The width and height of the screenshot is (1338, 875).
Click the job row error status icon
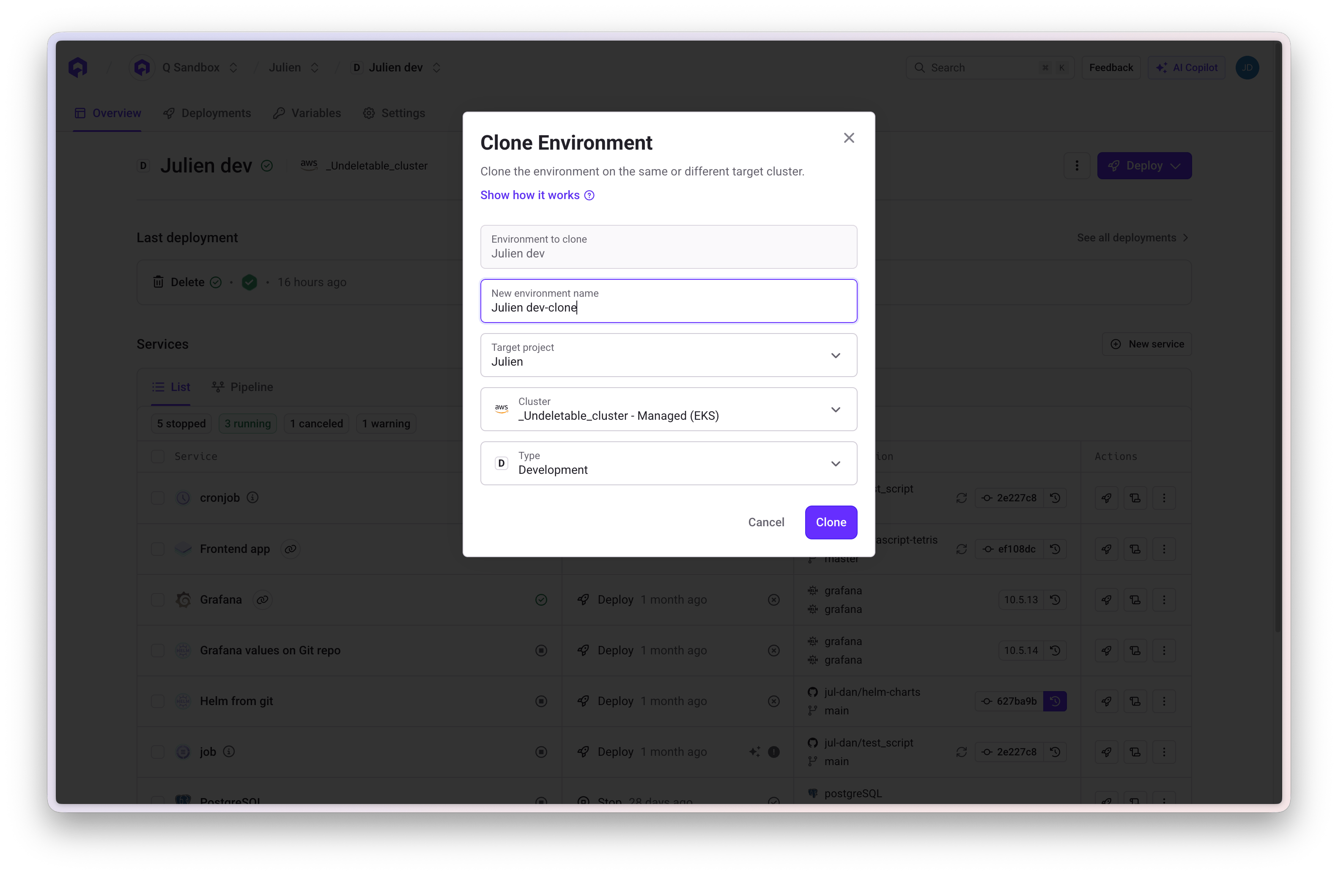(773, 752)
